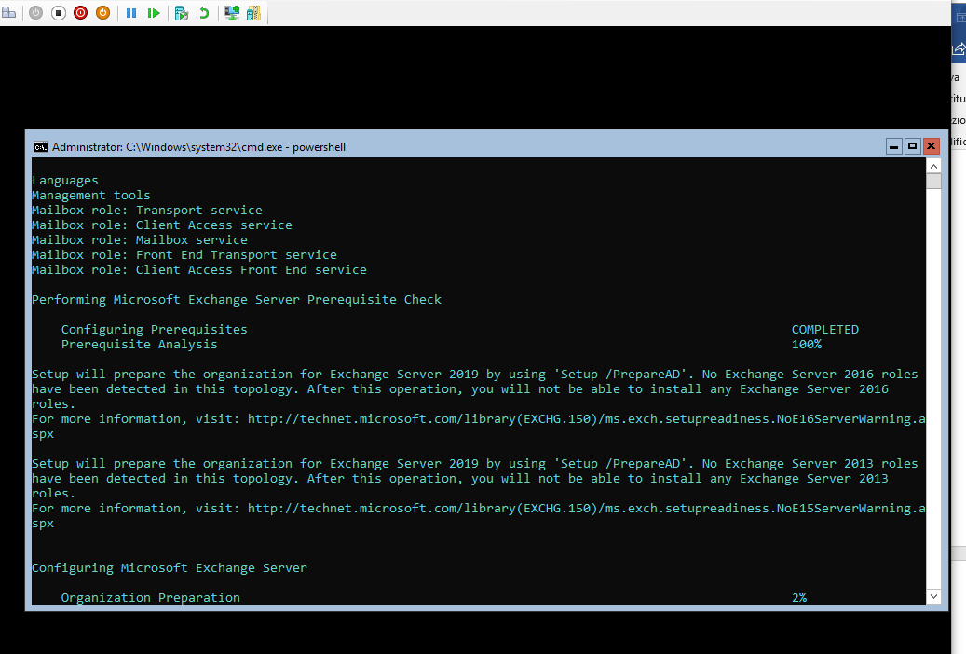Click the server and zipped folder toolbar icon
Image resolution: width=966 pixels, height=654 pixels.
(x=253, y=12)
